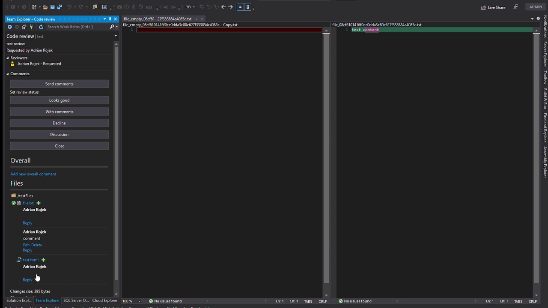This screenshot has height=308, width=548.
Task: Open the New Project dropdown arrow
Action: [39, 7]
